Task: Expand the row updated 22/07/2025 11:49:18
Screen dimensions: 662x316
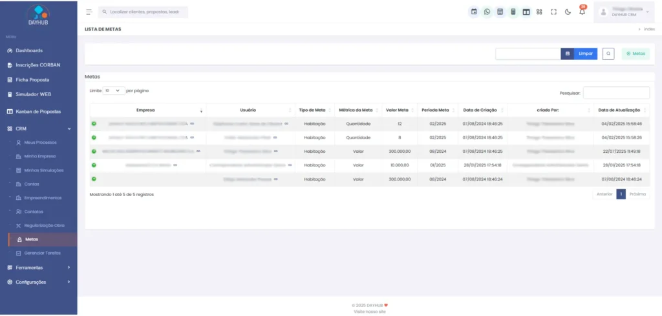Action: [x=94, y=152]
